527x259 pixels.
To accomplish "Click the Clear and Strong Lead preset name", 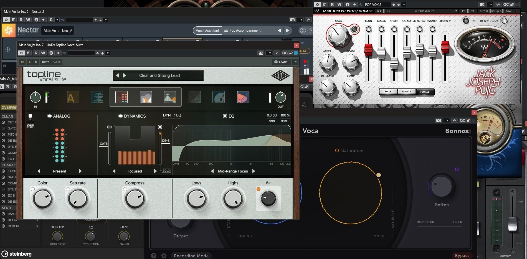I will [159, 75].
